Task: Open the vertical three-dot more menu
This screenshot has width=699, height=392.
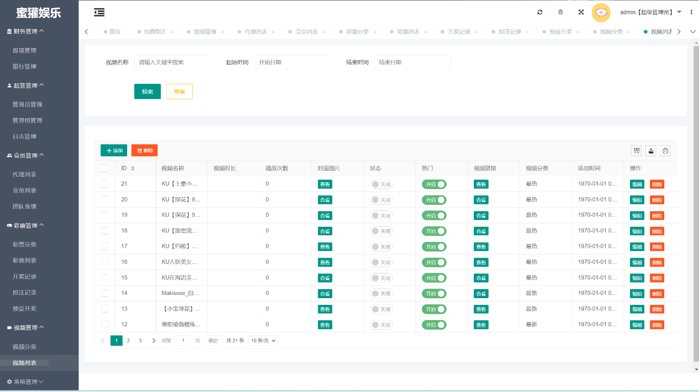Action: coord(691,12)
